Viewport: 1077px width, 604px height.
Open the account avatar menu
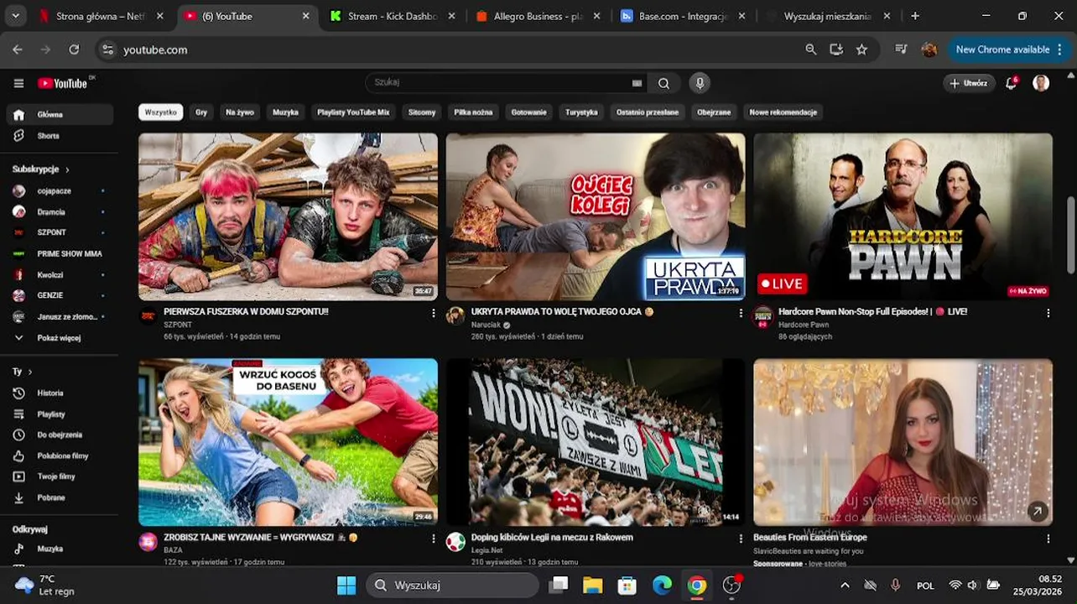(1041, 83)
